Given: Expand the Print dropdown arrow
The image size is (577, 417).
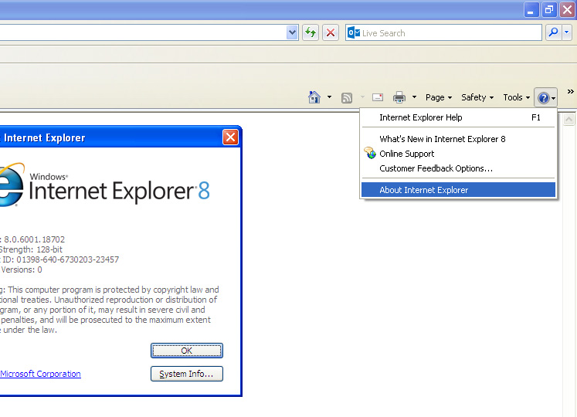Looking at the screenshot, I should (414, 97).
